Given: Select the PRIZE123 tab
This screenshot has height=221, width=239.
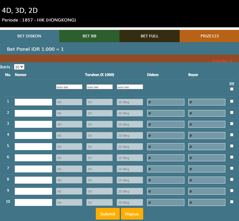Looking at the screenshot, I should pos(209,36).
